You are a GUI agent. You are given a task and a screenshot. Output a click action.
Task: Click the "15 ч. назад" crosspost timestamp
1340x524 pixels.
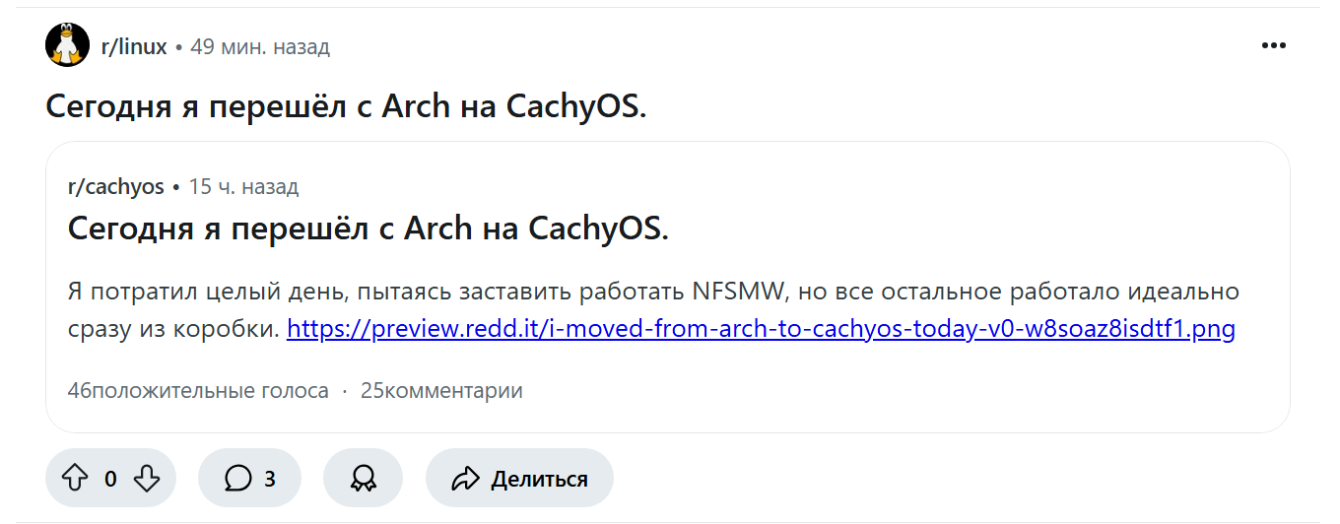tap(243, 186)
